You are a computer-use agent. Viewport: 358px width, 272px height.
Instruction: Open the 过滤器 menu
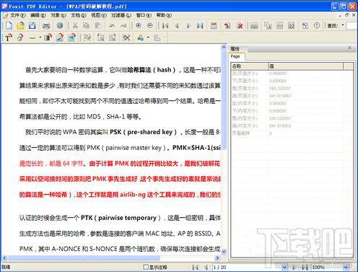point(121,15)
